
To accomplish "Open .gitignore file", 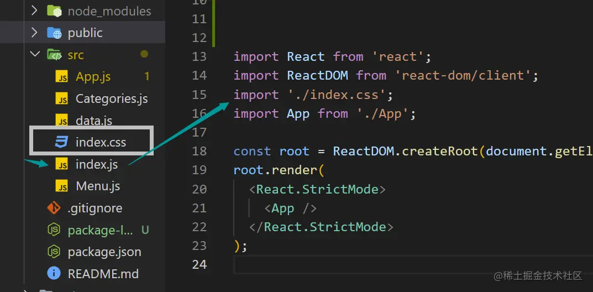I will 95,208.
